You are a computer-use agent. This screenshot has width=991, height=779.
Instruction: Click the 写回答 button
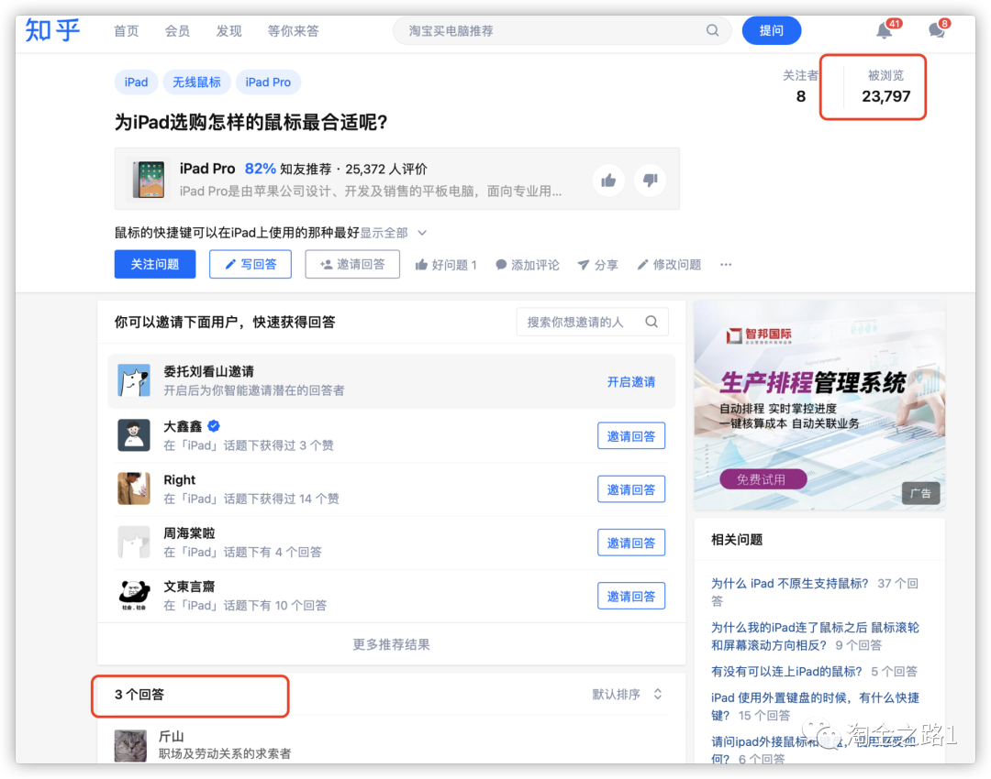[x=251, y=264]
